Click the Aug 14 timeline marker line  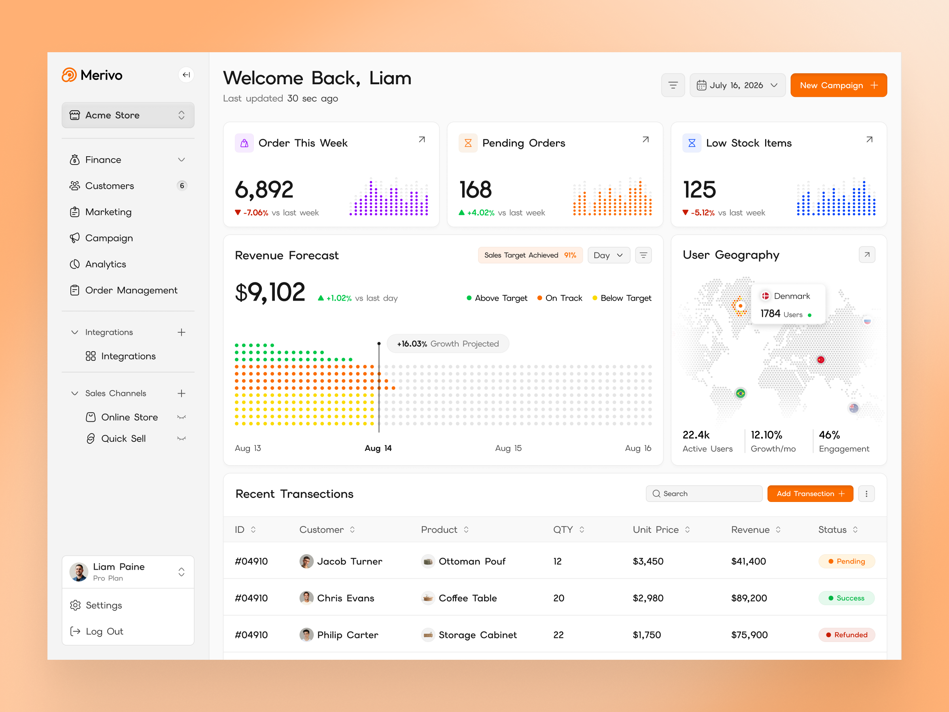[379, 387]
